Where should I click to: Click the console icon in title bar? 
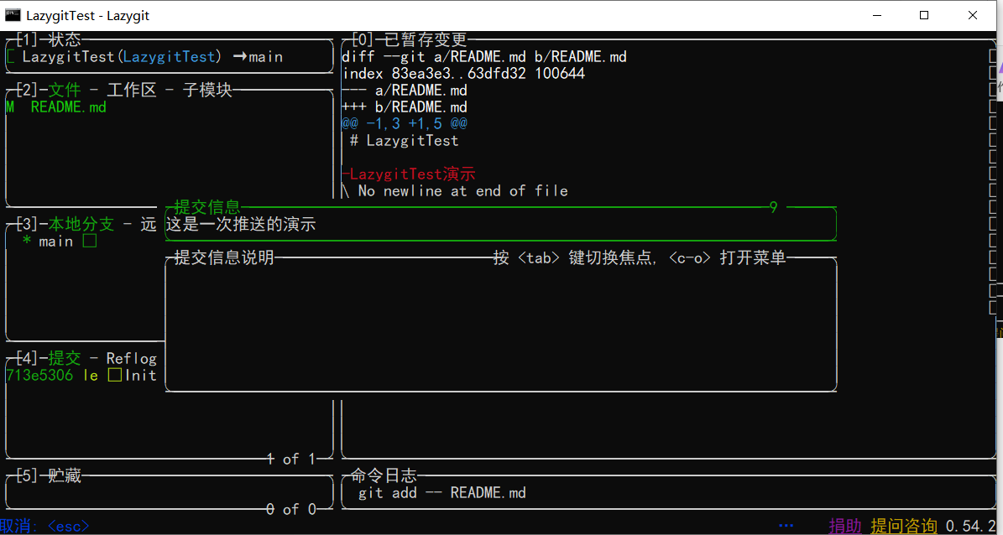[13, 15]
